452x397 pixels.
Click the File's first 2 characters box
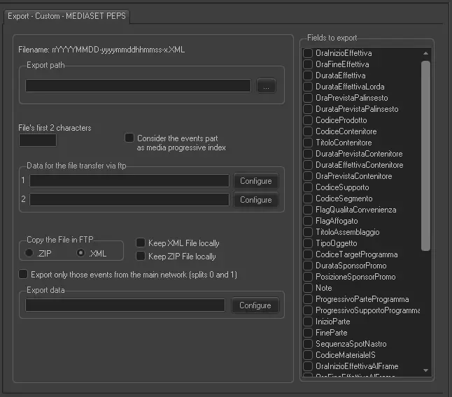click(x=38, y=140)
